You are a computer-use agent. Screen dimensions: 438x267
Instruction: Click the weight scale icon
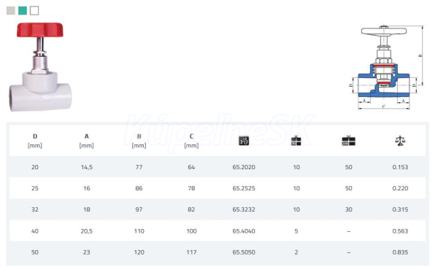pyautogui.click(x=400, y=141)
